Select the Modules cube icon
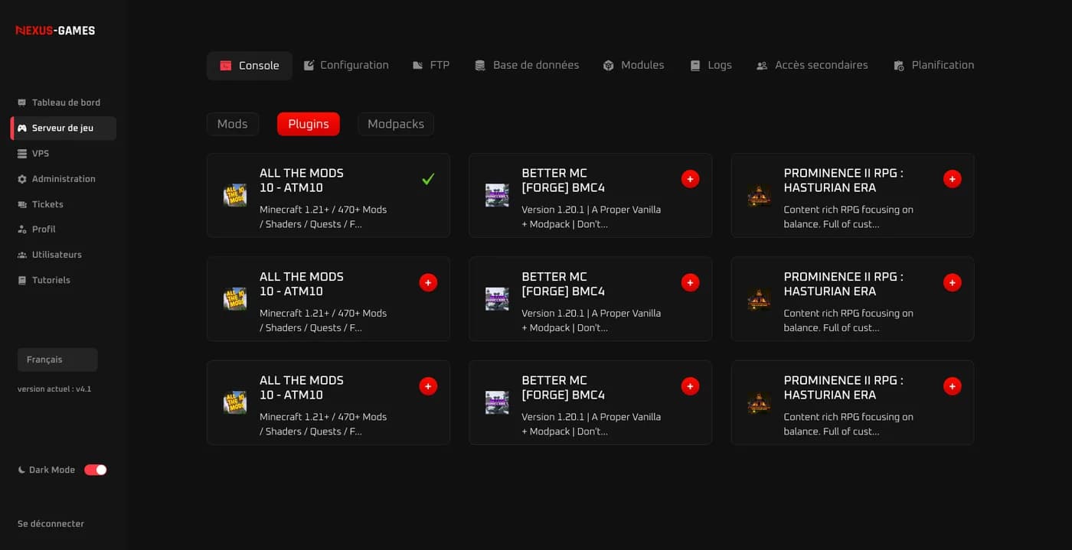 [608, 66]
